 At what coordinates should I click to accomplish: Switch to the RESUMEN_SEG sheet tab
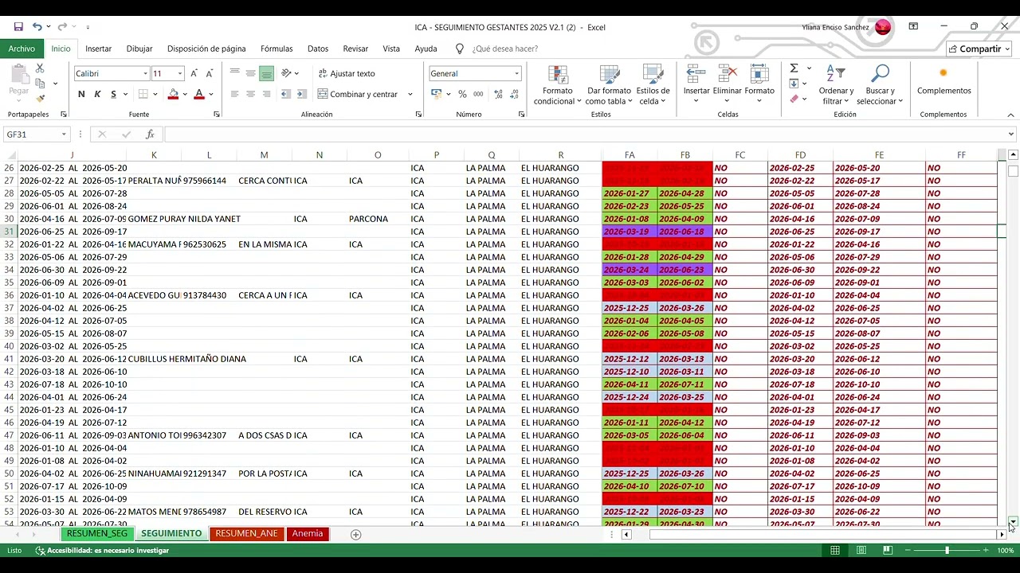click(97, 533)
